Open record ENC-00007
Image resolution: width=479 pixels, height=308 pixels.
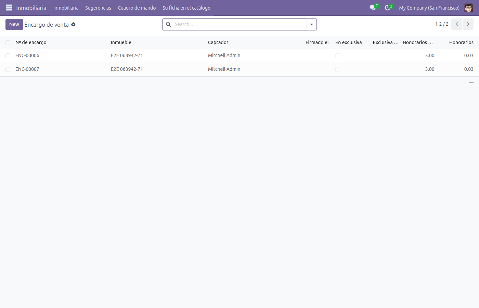pos(27,69)
